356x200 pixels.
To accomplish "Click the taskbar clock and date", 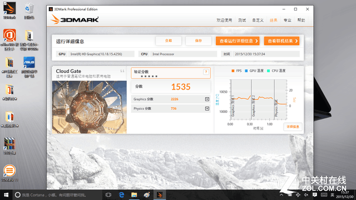I will 344,195.
